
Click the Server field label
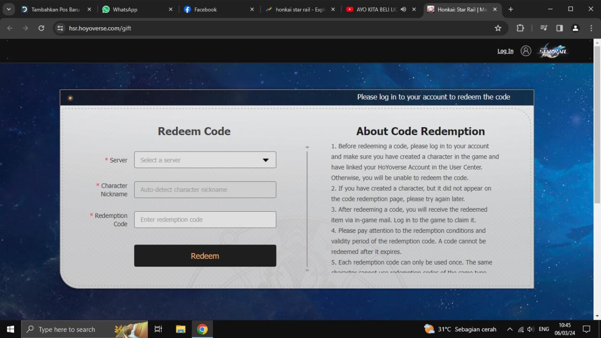(118, 160)
